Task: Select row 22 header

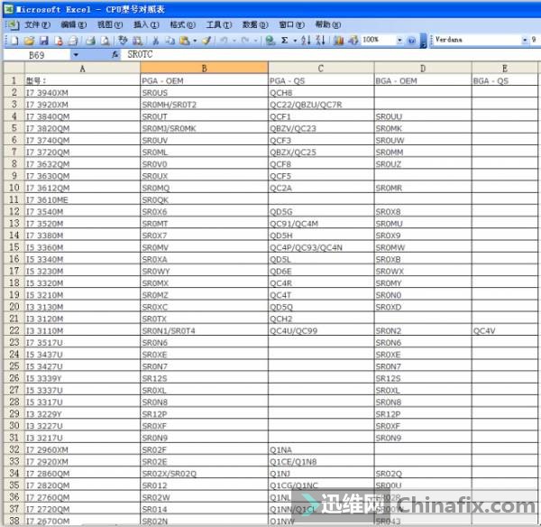Action: pos(14,330)
